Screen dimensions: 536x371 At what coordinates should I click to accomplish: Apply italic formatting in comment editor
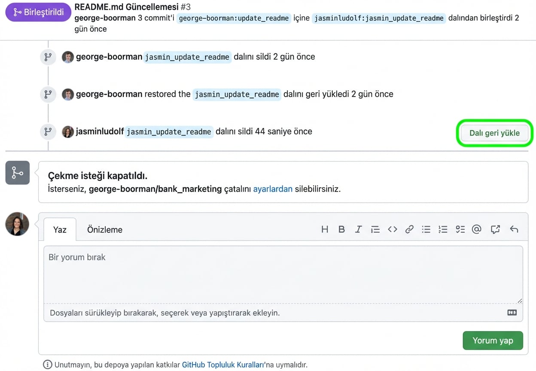(x=358, y=229)
